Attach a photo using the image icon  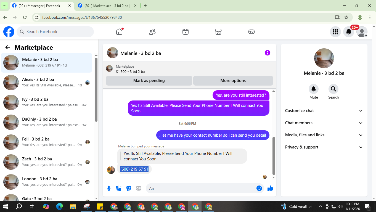tap(119, 188)
